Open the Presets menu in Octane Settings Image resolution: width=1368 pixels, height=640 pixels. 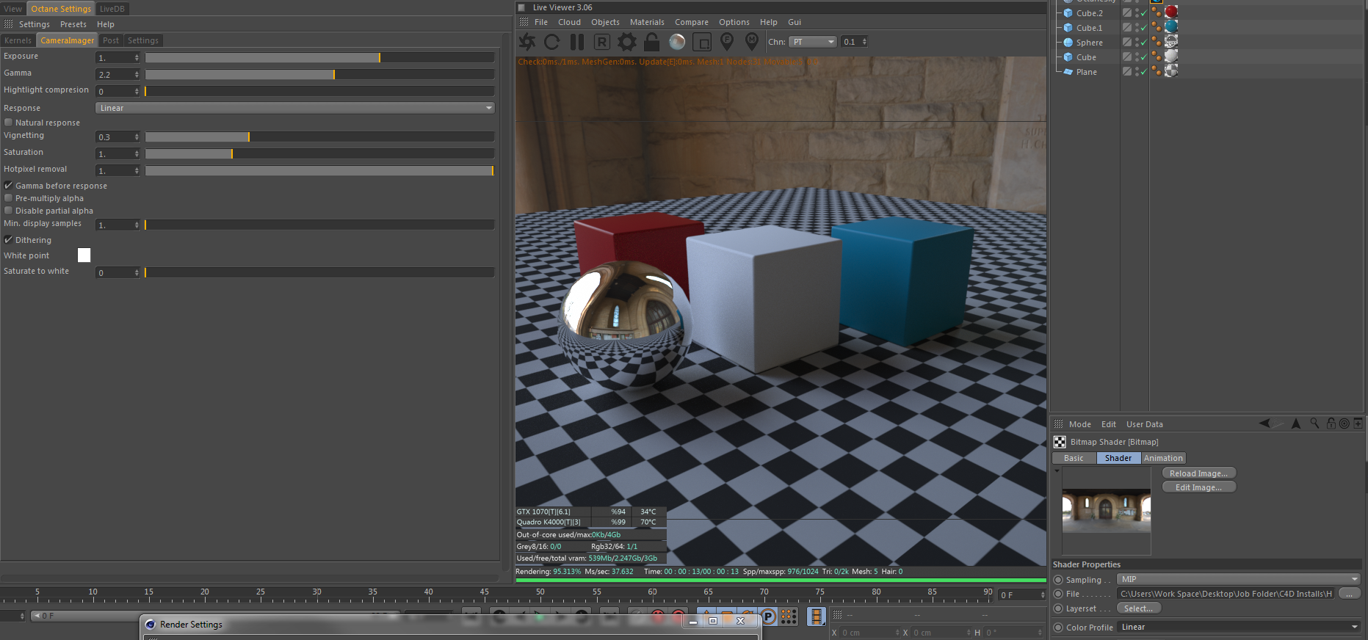(x=73, y=24)
